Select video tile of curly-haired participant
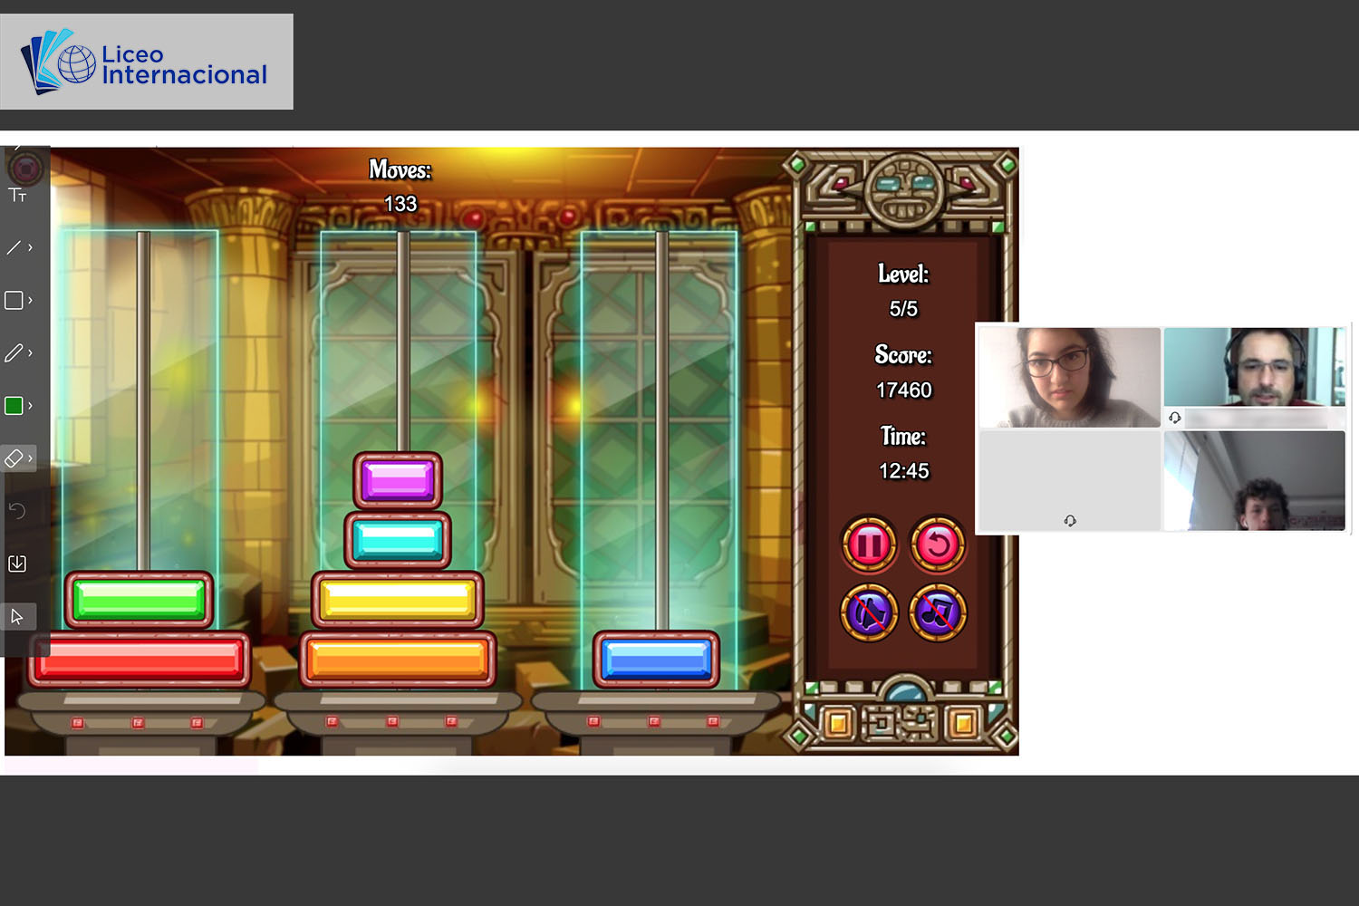1359x906 pixels. coord(1255,480)
